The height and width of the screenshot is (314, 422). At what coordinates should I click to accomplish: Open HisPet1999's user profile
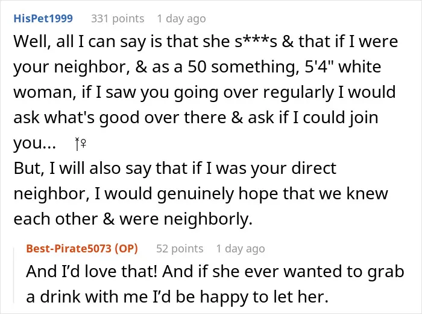coord(43,19)
